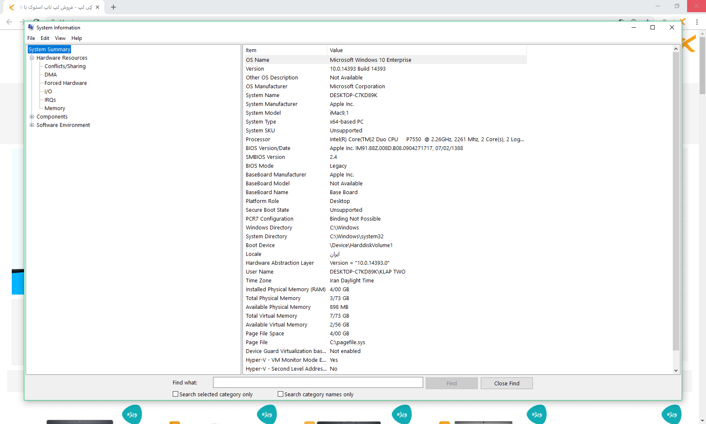Click the Close Find button
The height and width of the screenshot is (424, 706).
(507, 383)
